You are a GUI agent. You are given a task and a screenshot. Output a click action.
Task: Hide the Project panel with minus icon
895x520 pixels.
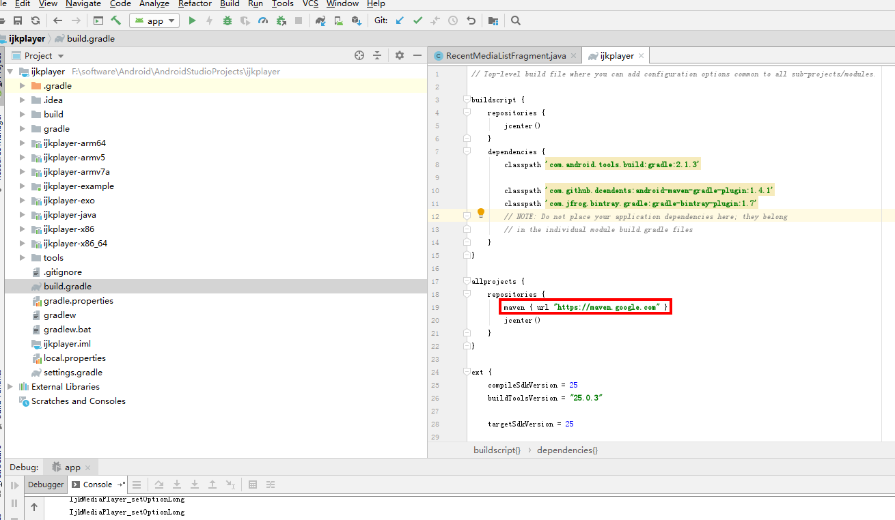pos(417,55)
